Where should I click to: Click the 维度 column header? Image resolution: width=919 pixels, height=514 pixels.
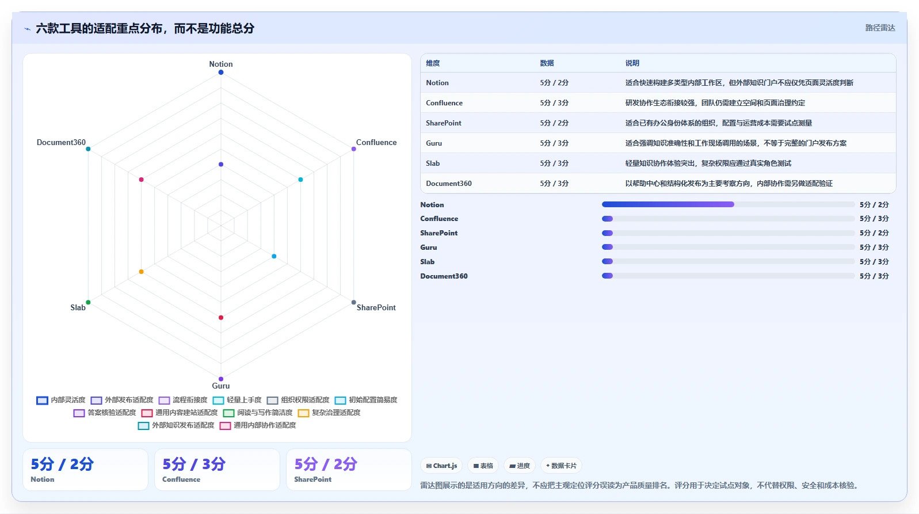433,63
